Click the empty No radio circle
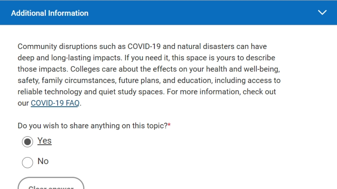 [x=27, y=162]
